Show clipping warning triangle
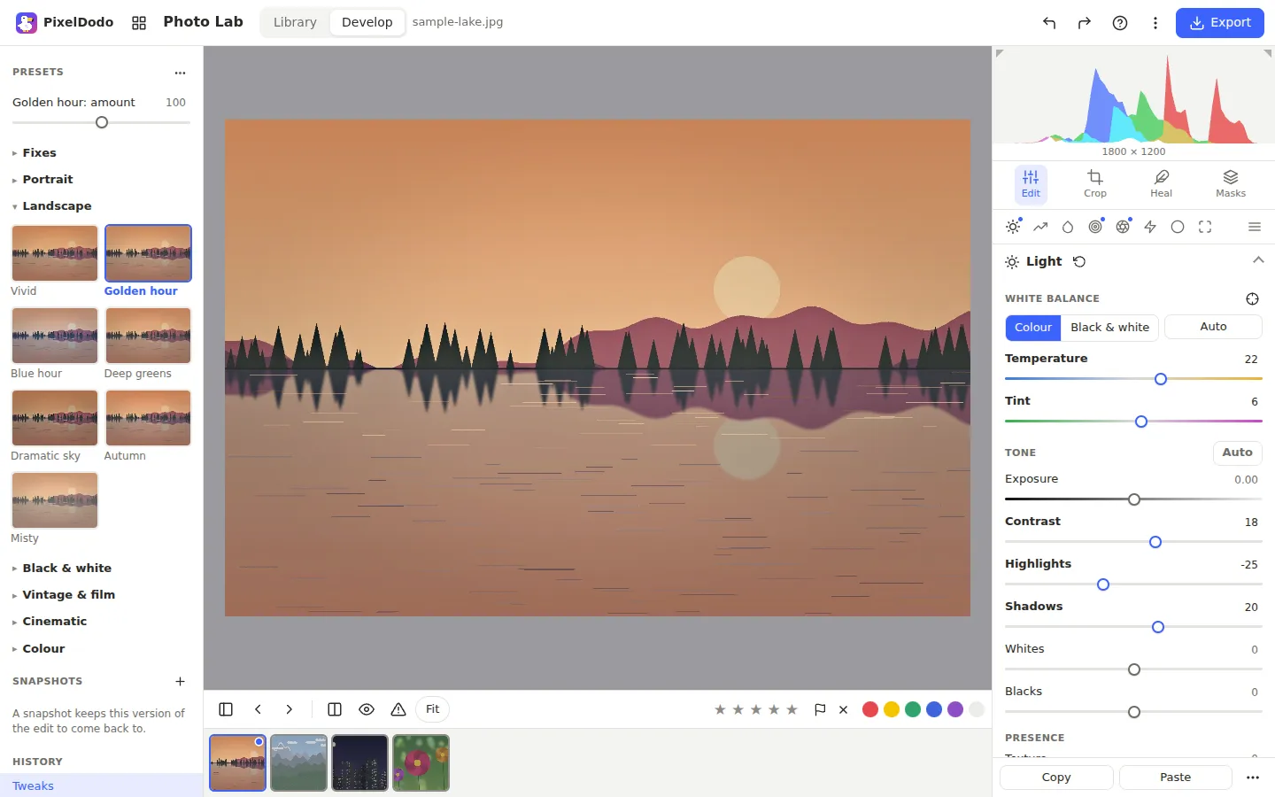1275x797 pixels. click(398, 709)
